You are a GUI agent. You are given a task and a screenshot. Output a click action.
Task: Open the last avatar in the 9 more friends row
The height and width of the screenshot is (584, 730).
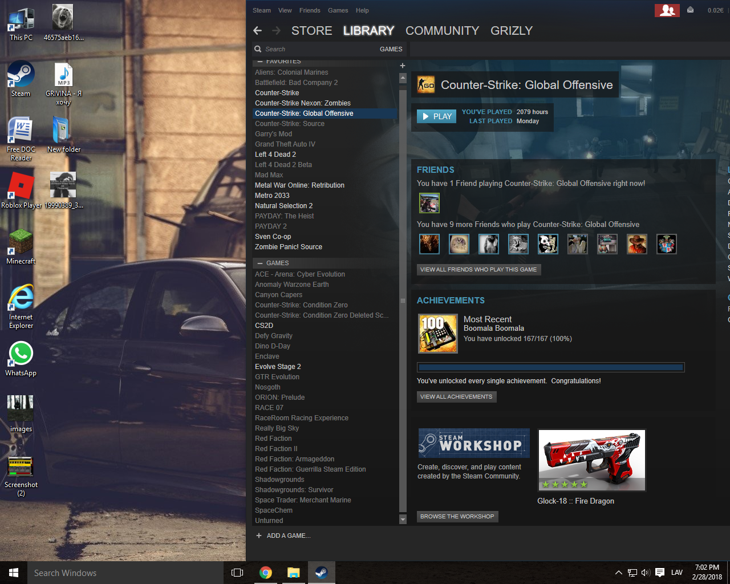pos(667,244)
